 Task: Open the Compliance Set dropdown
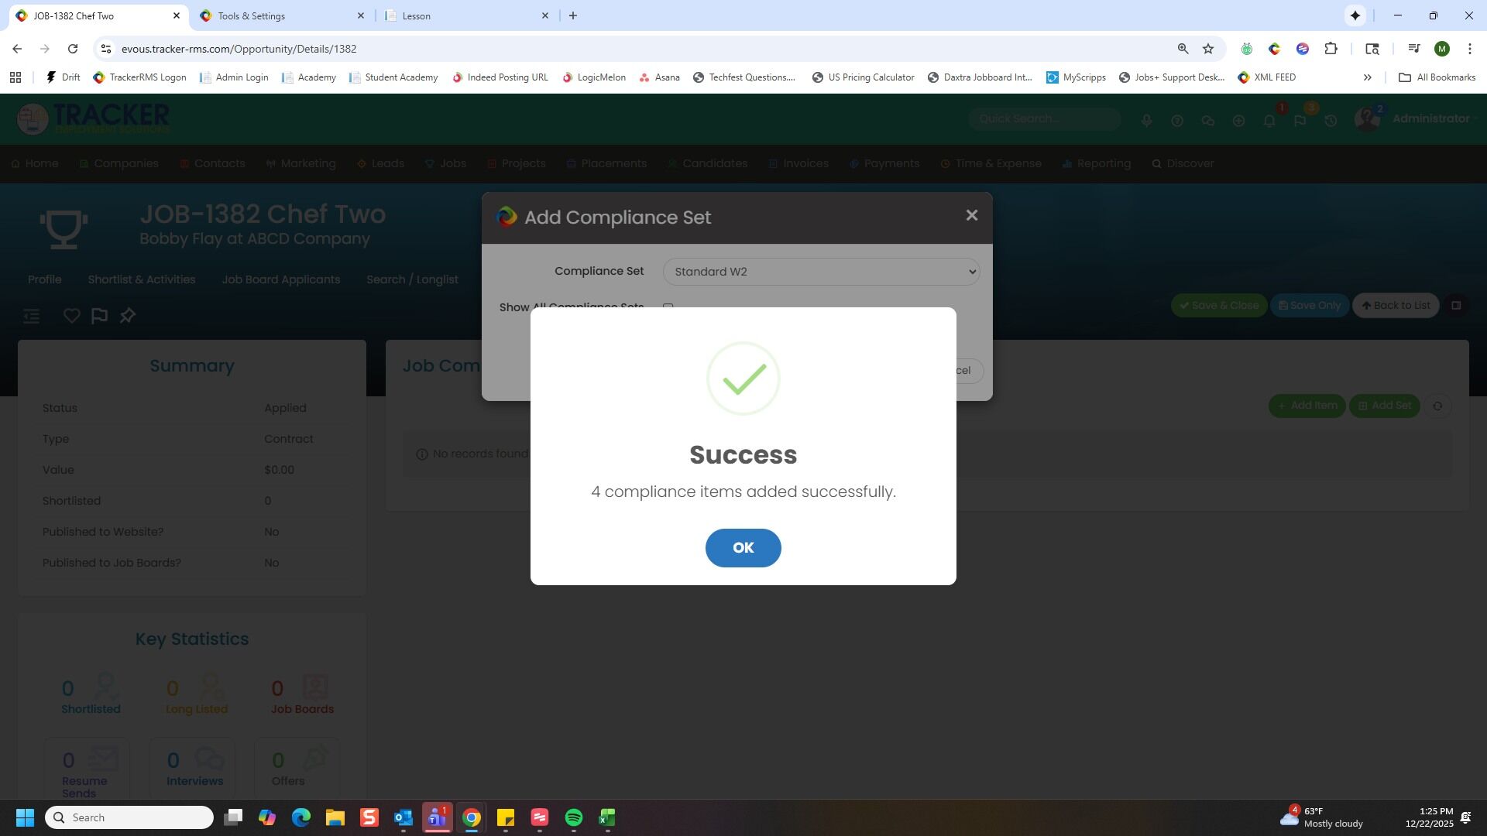tap(821, 272)
